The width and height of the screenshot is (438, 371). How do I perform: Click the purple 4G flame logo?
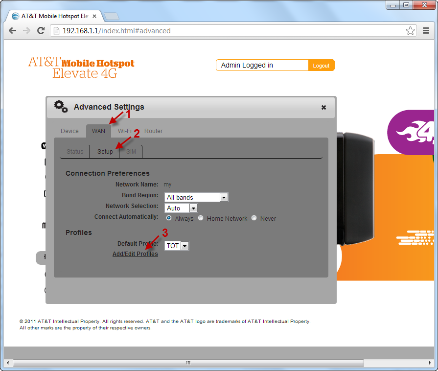411,133
